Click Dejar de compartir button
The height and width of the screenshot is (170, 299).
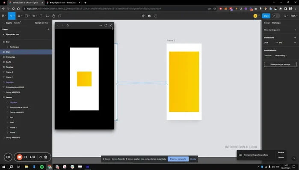178,159
